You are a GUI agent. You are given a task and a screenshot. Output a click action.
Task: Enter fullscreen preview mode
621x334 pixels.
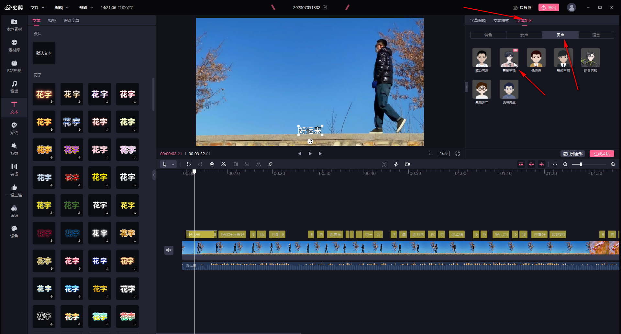pyautogui.click(x=458, y=154)
